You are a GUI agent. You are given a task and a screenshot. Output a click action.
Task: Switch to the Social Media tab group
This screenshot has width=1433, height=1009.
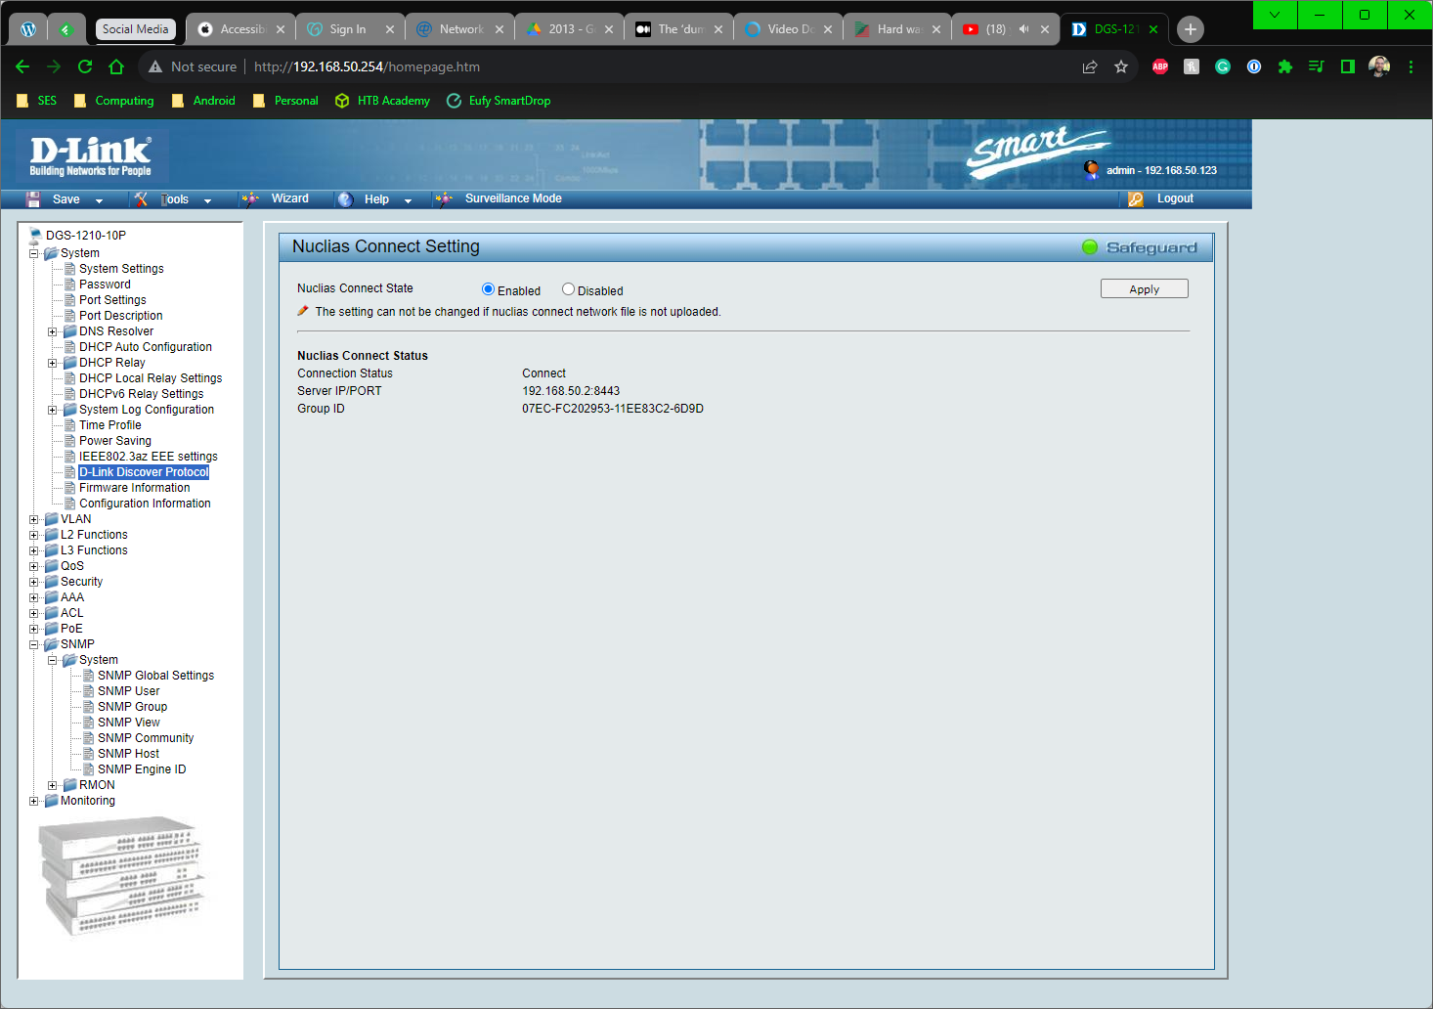click(x=136, y=29)
